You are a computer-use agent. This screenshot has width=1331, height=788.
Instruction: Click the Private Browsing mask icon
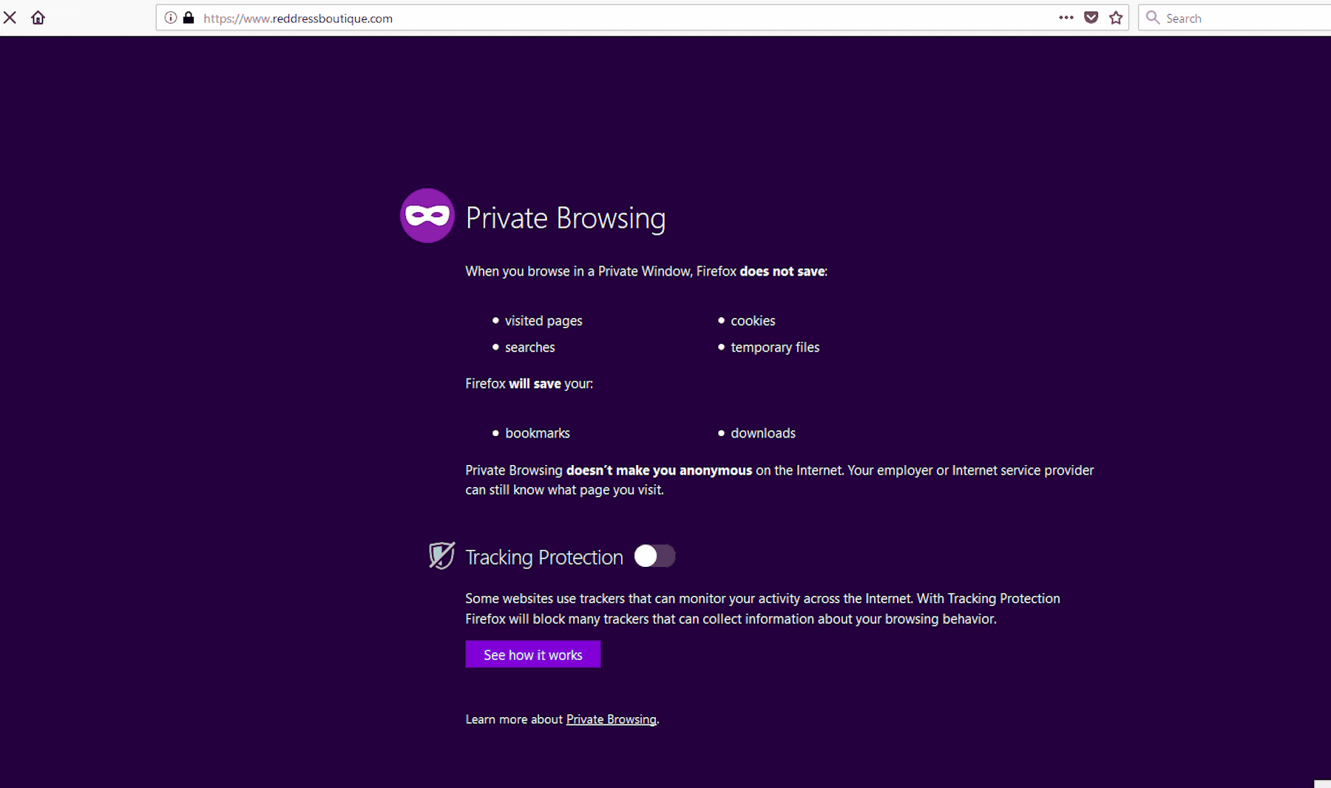(x=427, y=215)
